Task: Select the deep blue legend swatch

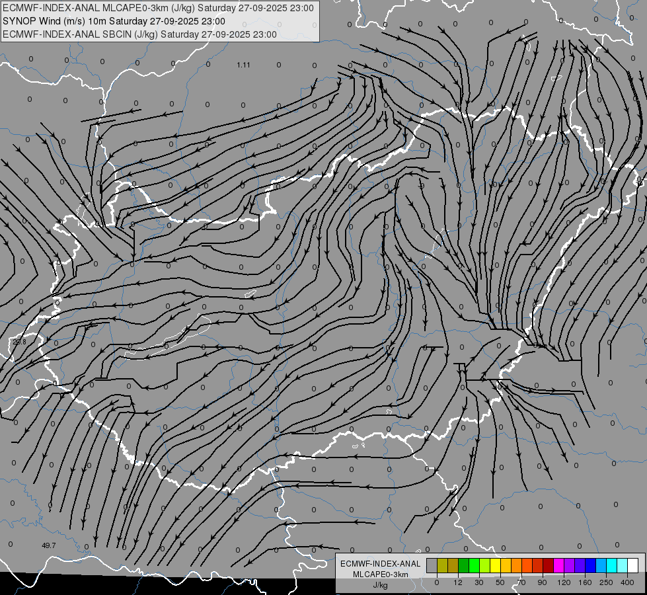Action: [590, 565]
